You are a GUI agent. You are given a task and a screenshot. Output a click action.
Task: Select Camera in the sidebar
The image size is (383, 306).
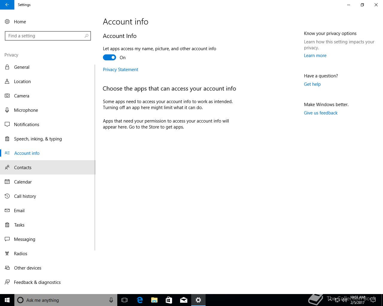48,96
